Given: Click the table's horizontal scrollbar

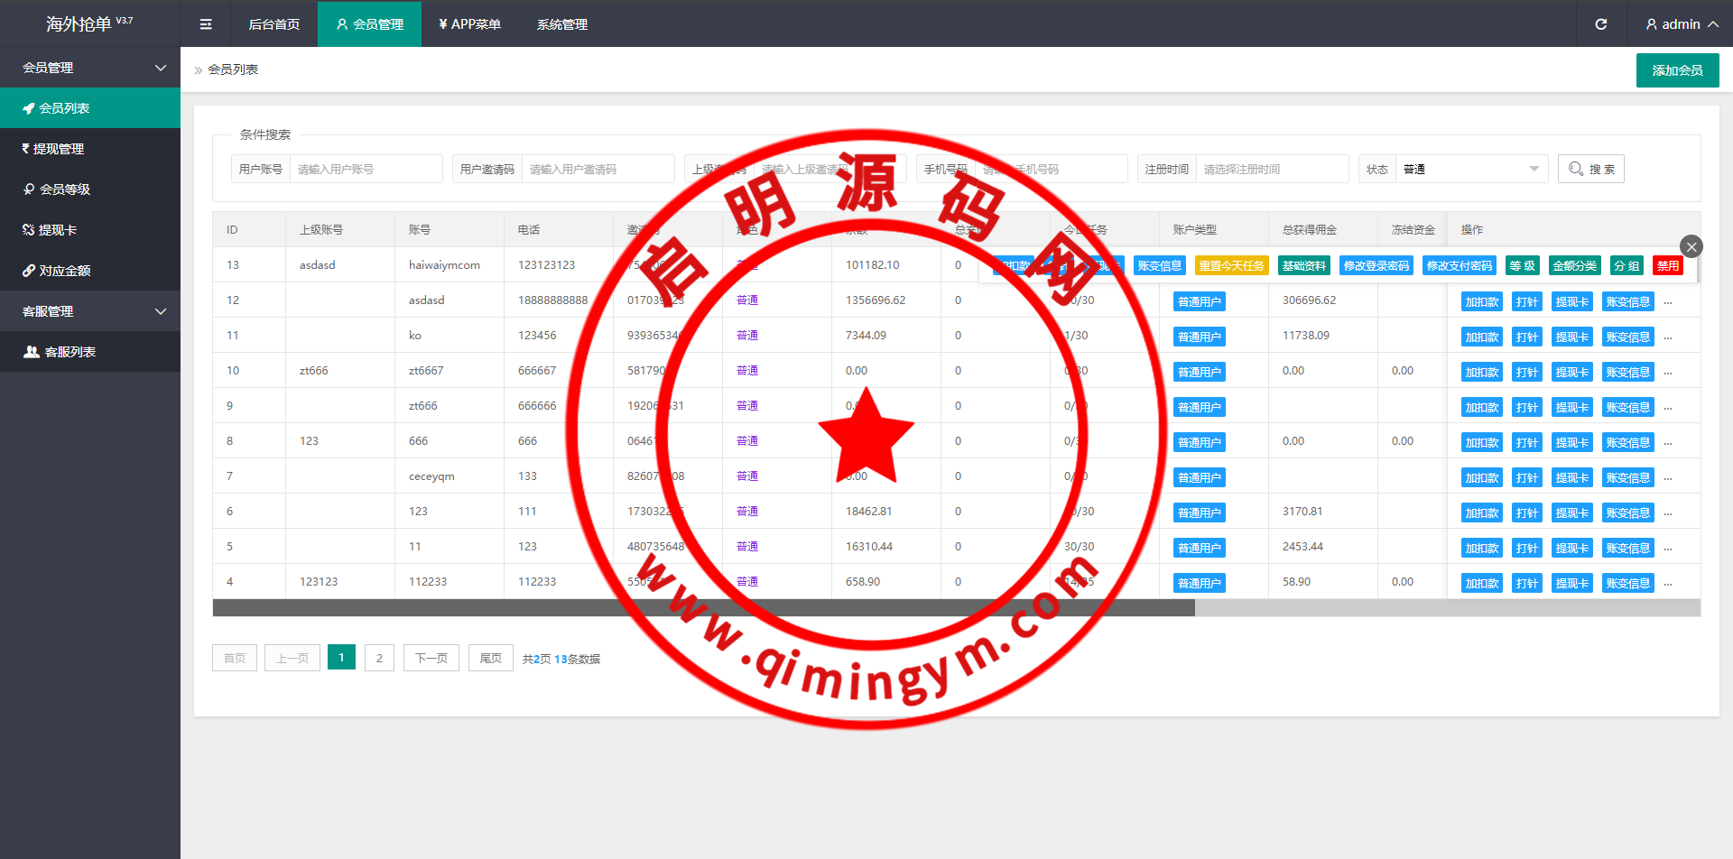Looking at the screenshot, I should (x=704, y=608).
